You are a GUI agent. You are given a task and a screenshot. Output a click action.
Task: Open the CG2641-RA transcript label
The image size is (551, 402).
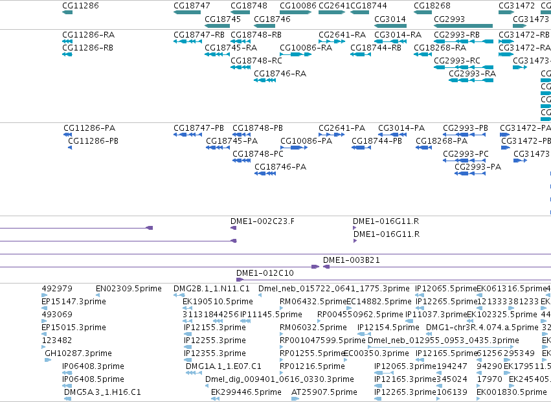[343, 35]
